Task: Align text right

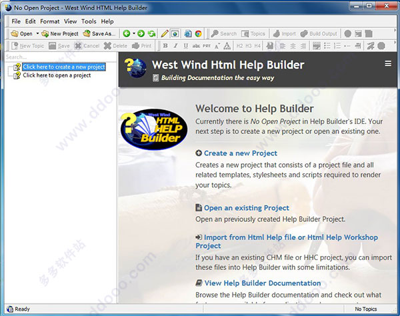Action: [303, 45]
